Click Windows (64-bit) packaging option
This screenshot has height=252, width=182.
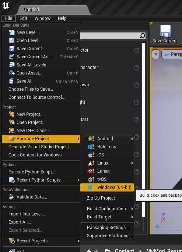coord(107,187)
